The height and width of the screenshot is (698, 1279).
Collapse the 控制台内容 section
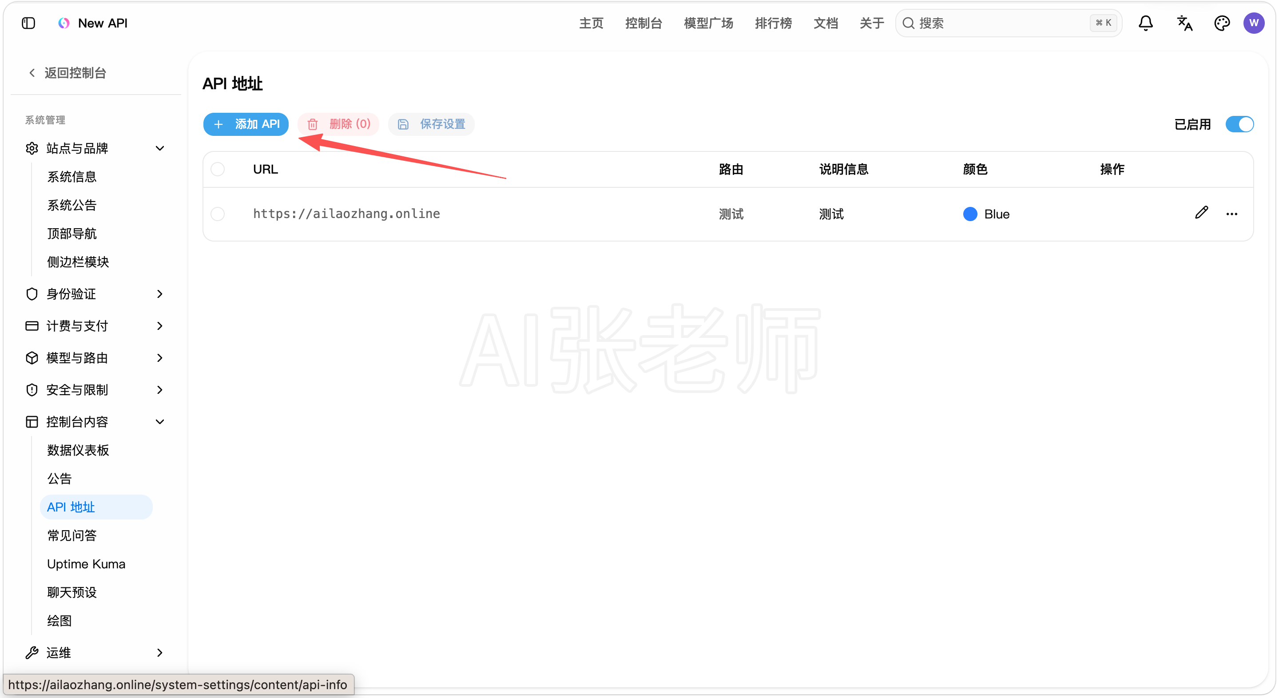[x=160, y=421]
